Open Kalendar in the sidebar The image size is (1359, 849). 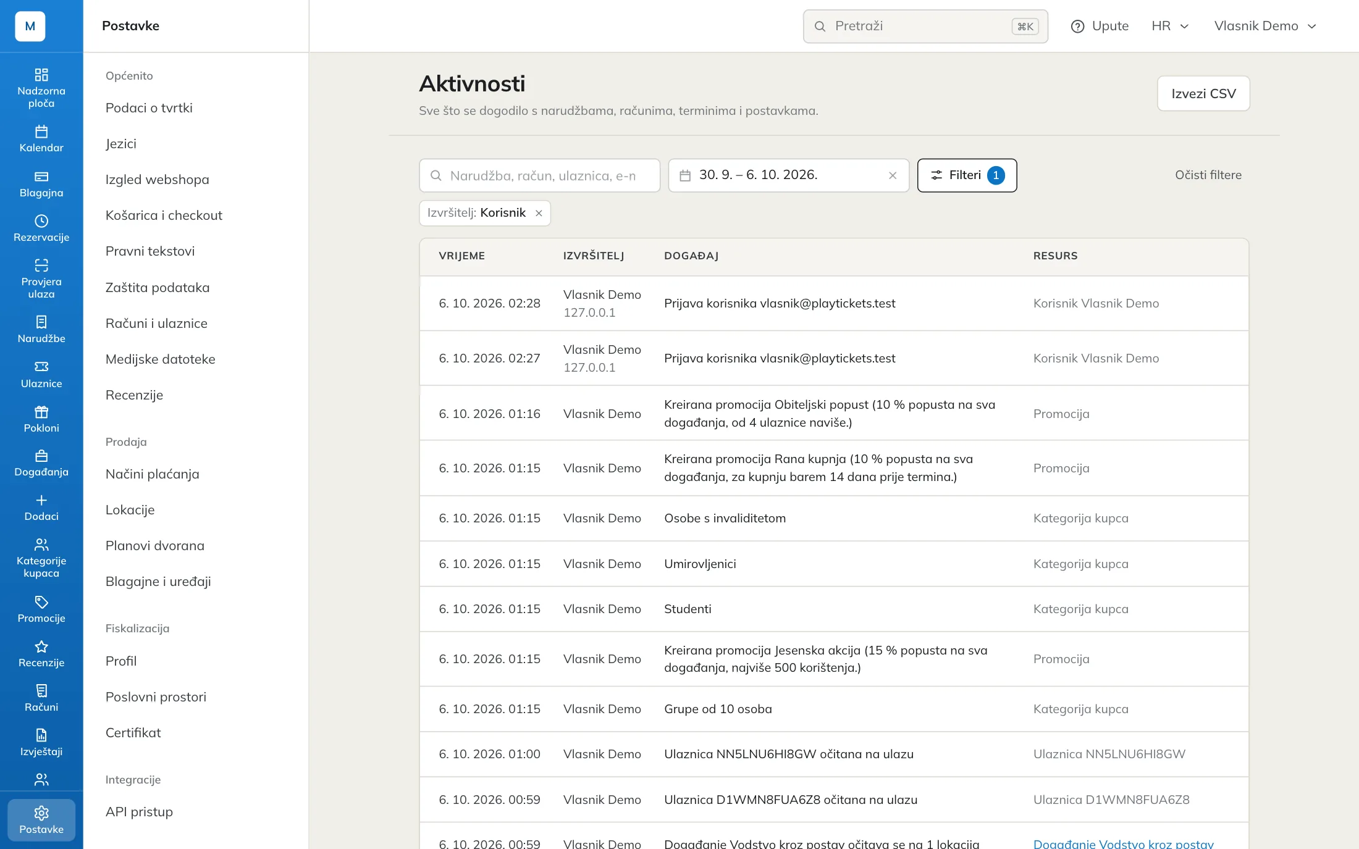(41, 139)
